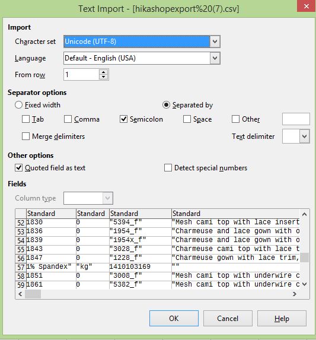
Task: Select the fourth Standard column header
Action: pyautogui.click(x=235, y=214)
